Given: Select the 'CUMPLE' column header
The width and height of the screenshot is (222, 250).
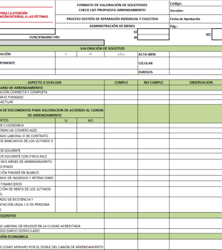Looking at the screenshot, I should coord(121,82).
